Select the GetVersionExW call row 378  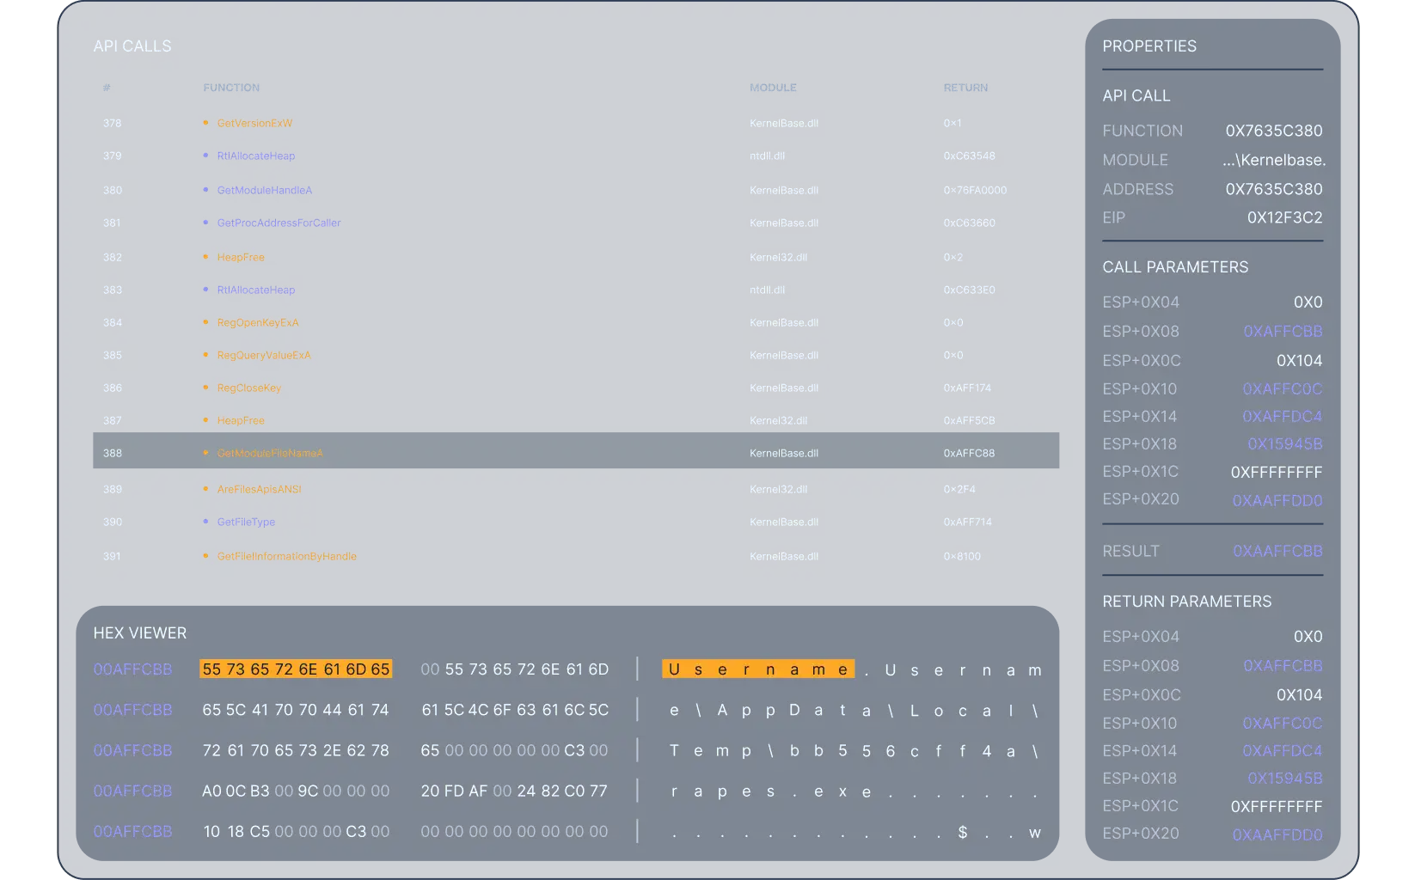pyautogui.click(x=576, y=123)
